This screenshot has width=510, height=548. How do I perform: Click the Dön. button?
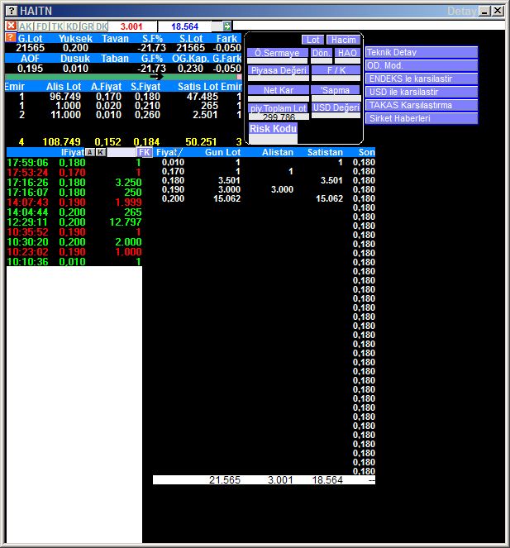[322, 53]
